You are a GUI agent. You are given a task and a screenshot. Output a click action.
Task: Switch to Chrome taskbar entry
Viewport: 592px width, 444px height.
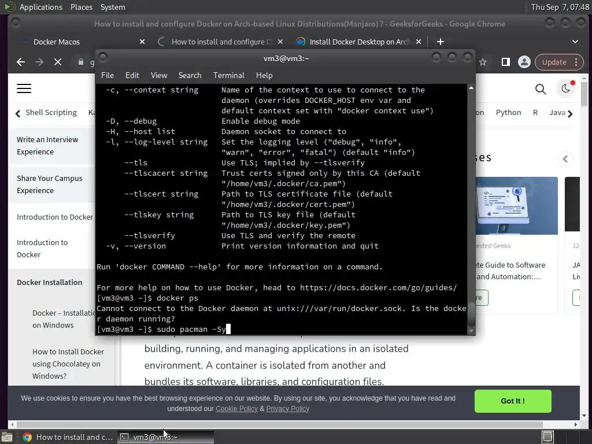coord(68,437)
